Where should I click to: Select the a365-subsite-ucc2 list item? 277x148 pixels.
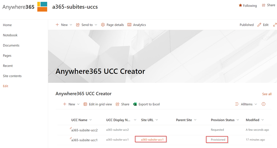click(x=84, y=130)
